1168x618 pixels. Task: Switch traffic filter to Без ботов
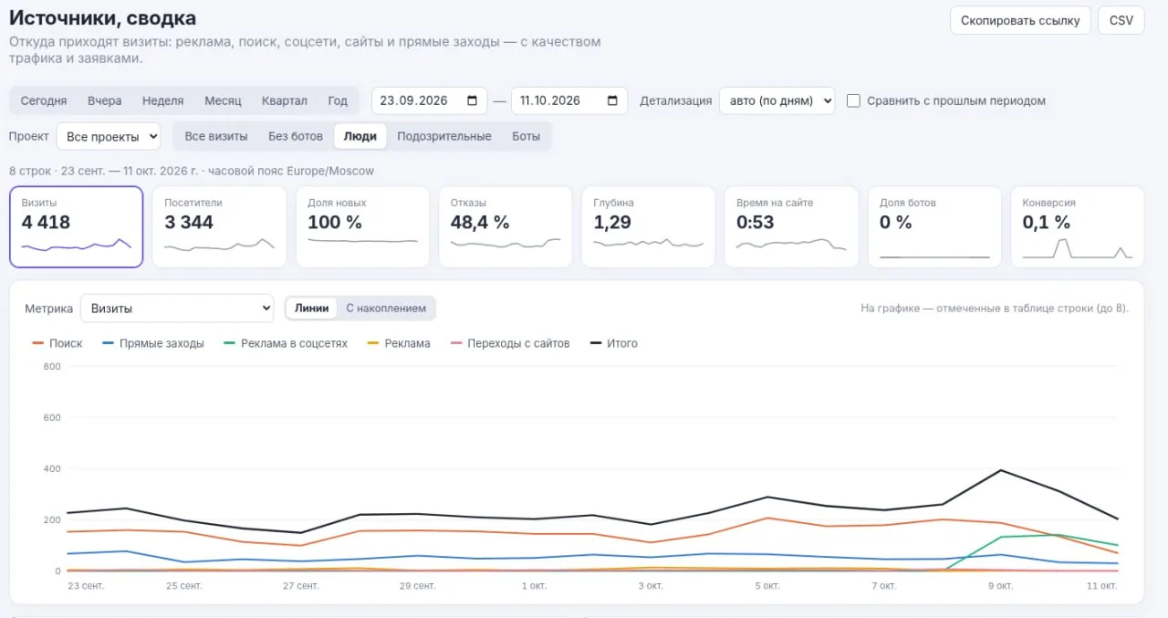coord(296,136)
